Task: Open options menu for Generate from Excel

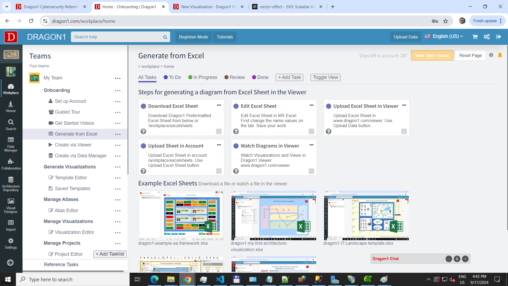Action: click(118, 134)
